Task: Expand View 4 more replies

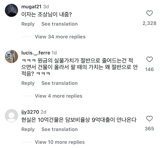Action: point(58,96)
